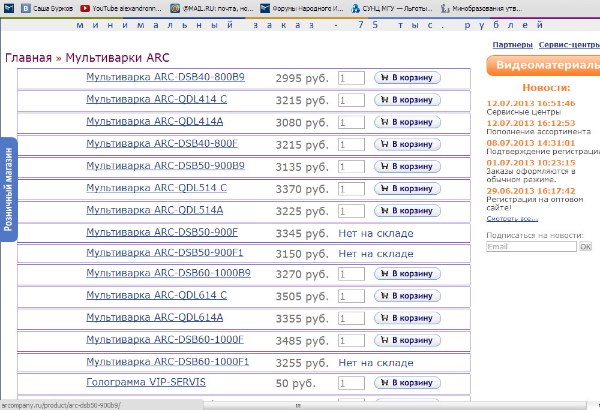Open Мультиварка ARC-DSB50-900F1 product link
This screenshot has height=410, width=600.
pos(164,252)
